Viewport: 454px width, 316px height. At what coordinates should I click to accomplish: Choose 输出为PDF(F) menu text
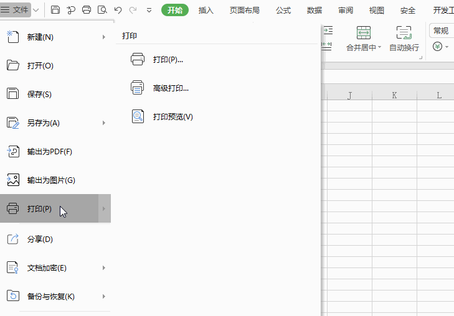tap(50, 152)
